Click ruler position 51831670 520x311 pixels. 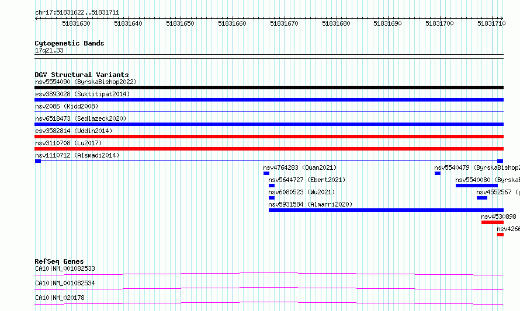pos(284,23)
